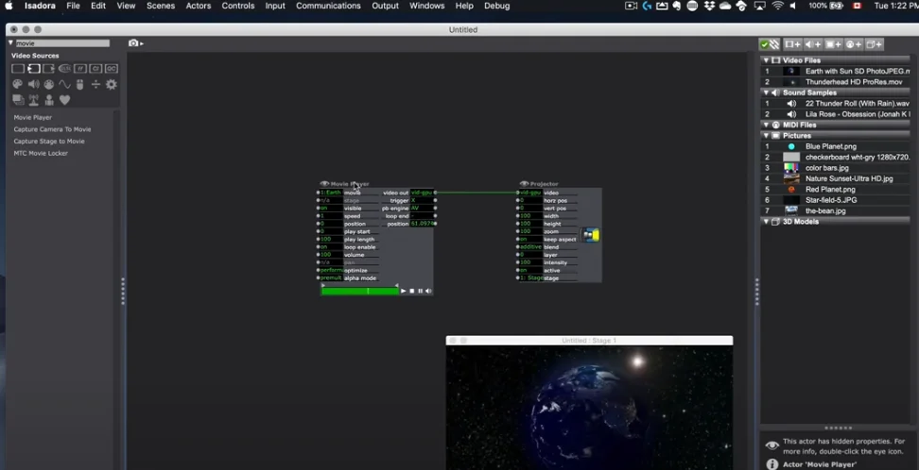Click play on the Movie Player

coord(403,291)
